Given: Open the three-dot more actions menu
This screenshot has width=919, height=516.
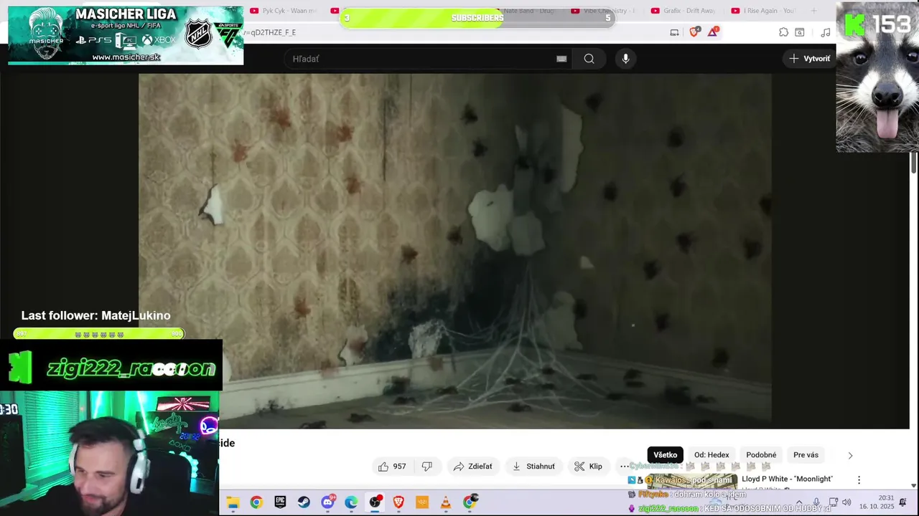Looking at the screenshot, I should pos(625,467).
